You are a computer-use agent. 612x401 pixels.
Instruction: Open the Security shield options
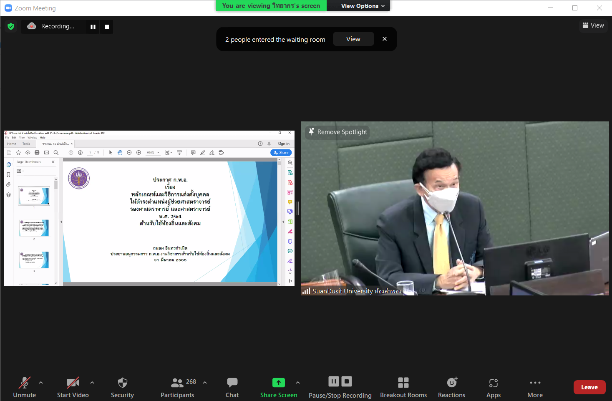tap(122, 387)
